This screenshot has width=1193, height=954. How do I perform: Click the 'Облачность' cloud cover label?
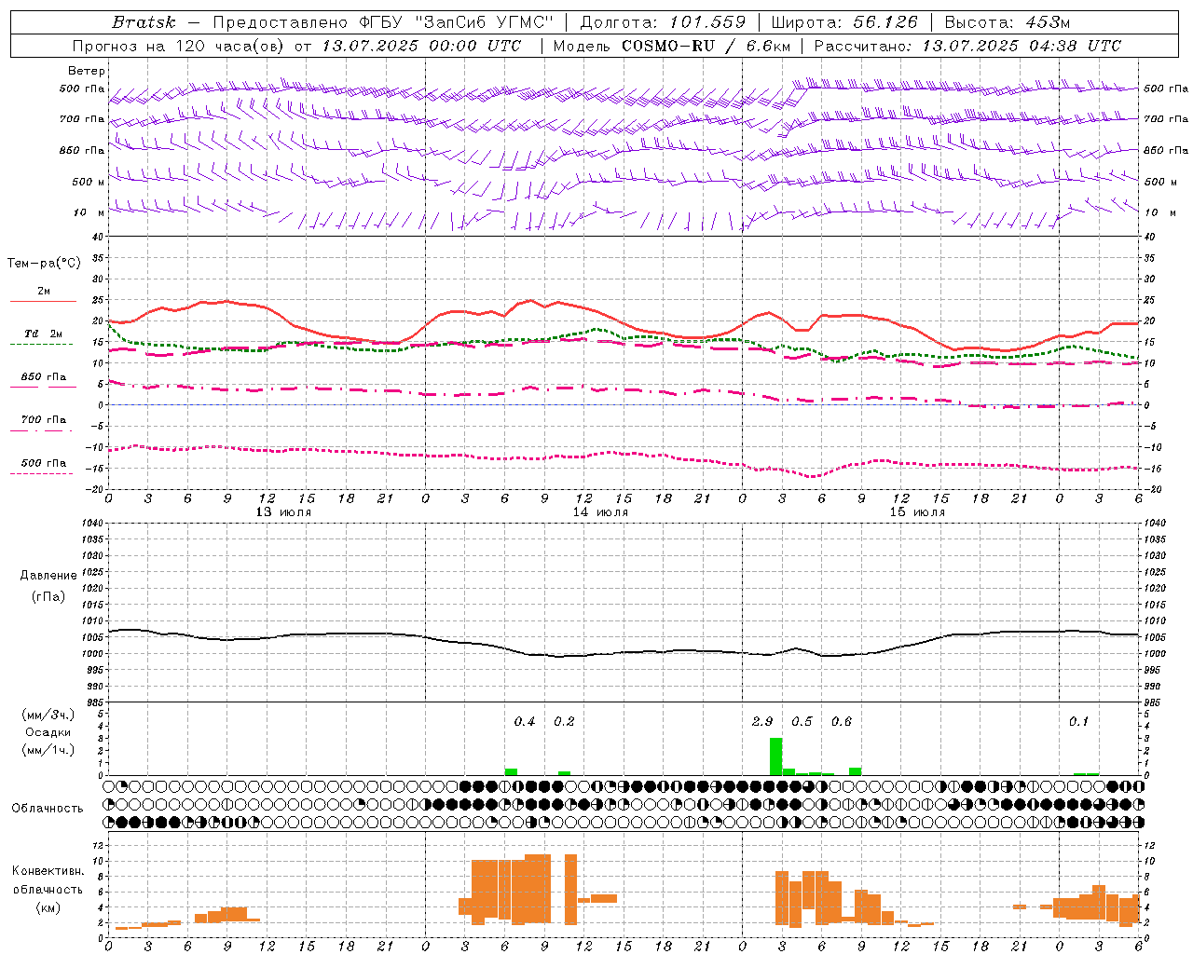point(48,809)
